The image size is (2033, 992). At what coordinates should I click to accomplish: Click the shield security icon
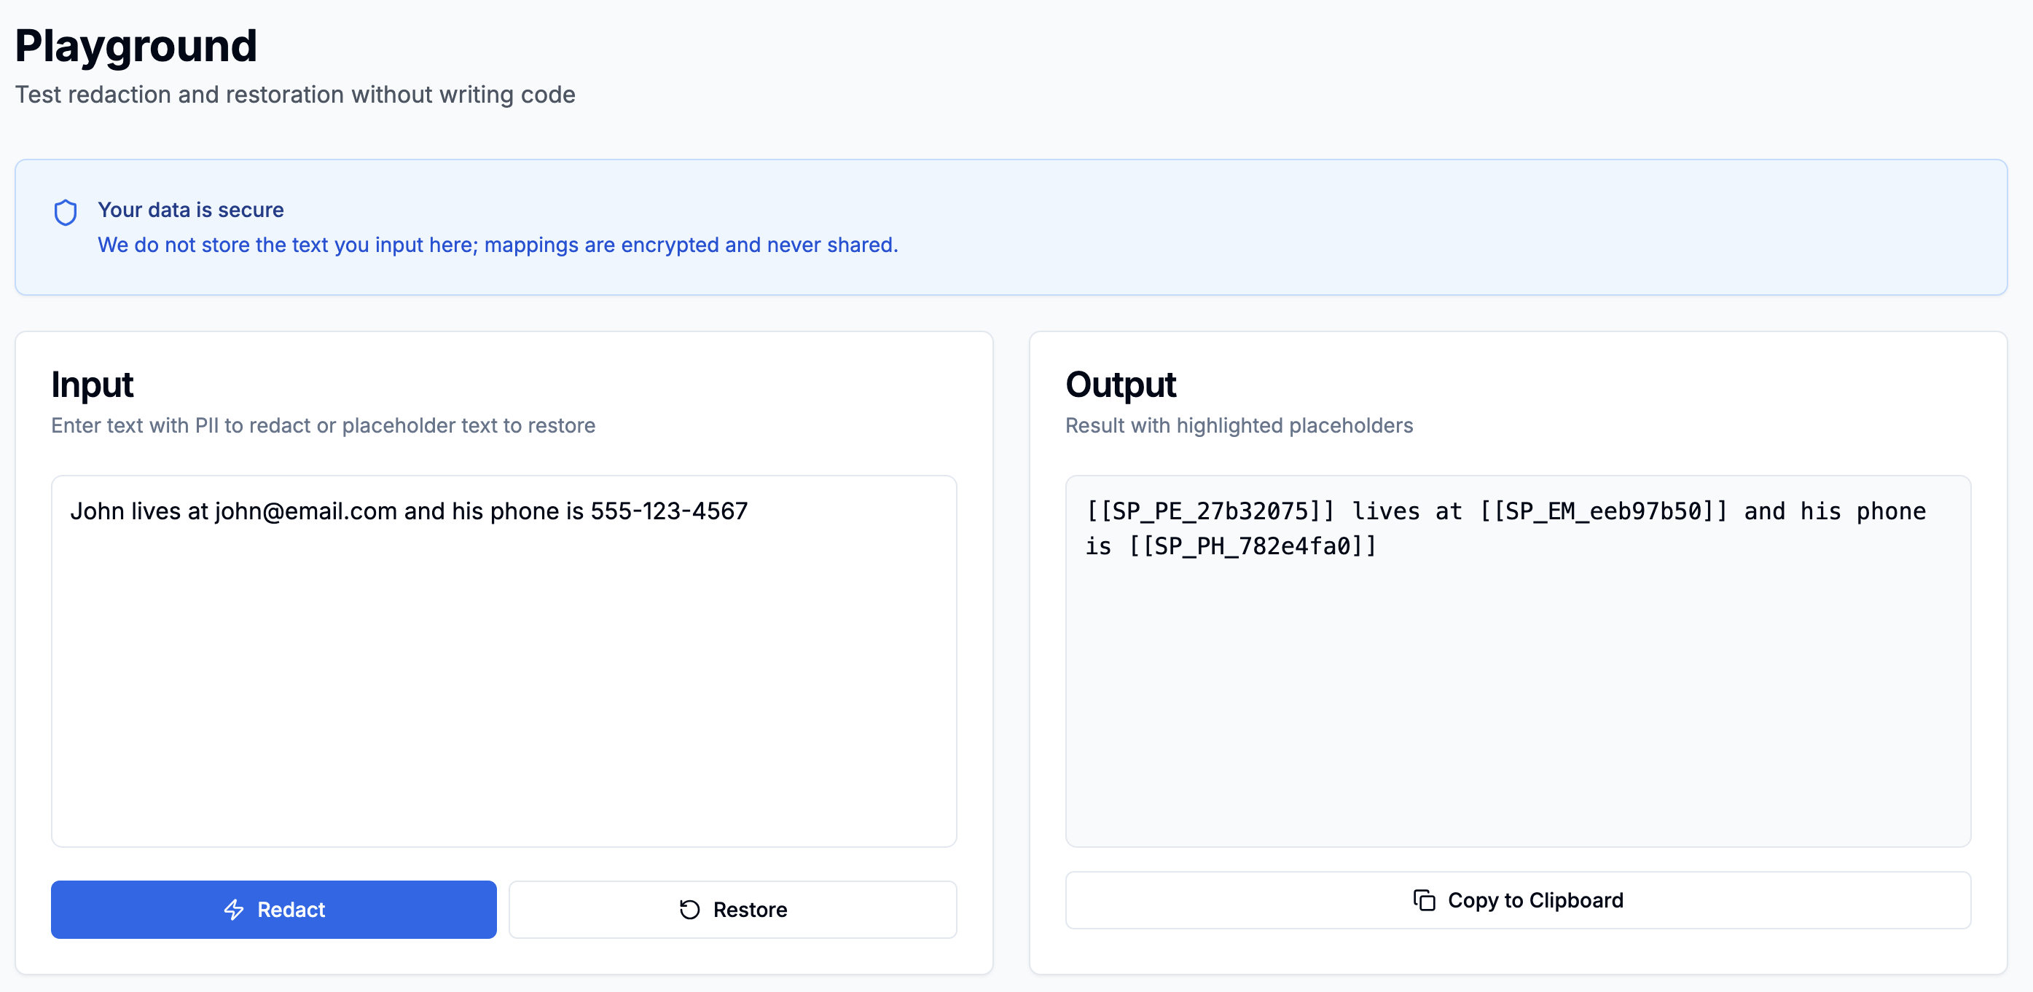pos(66,212)
